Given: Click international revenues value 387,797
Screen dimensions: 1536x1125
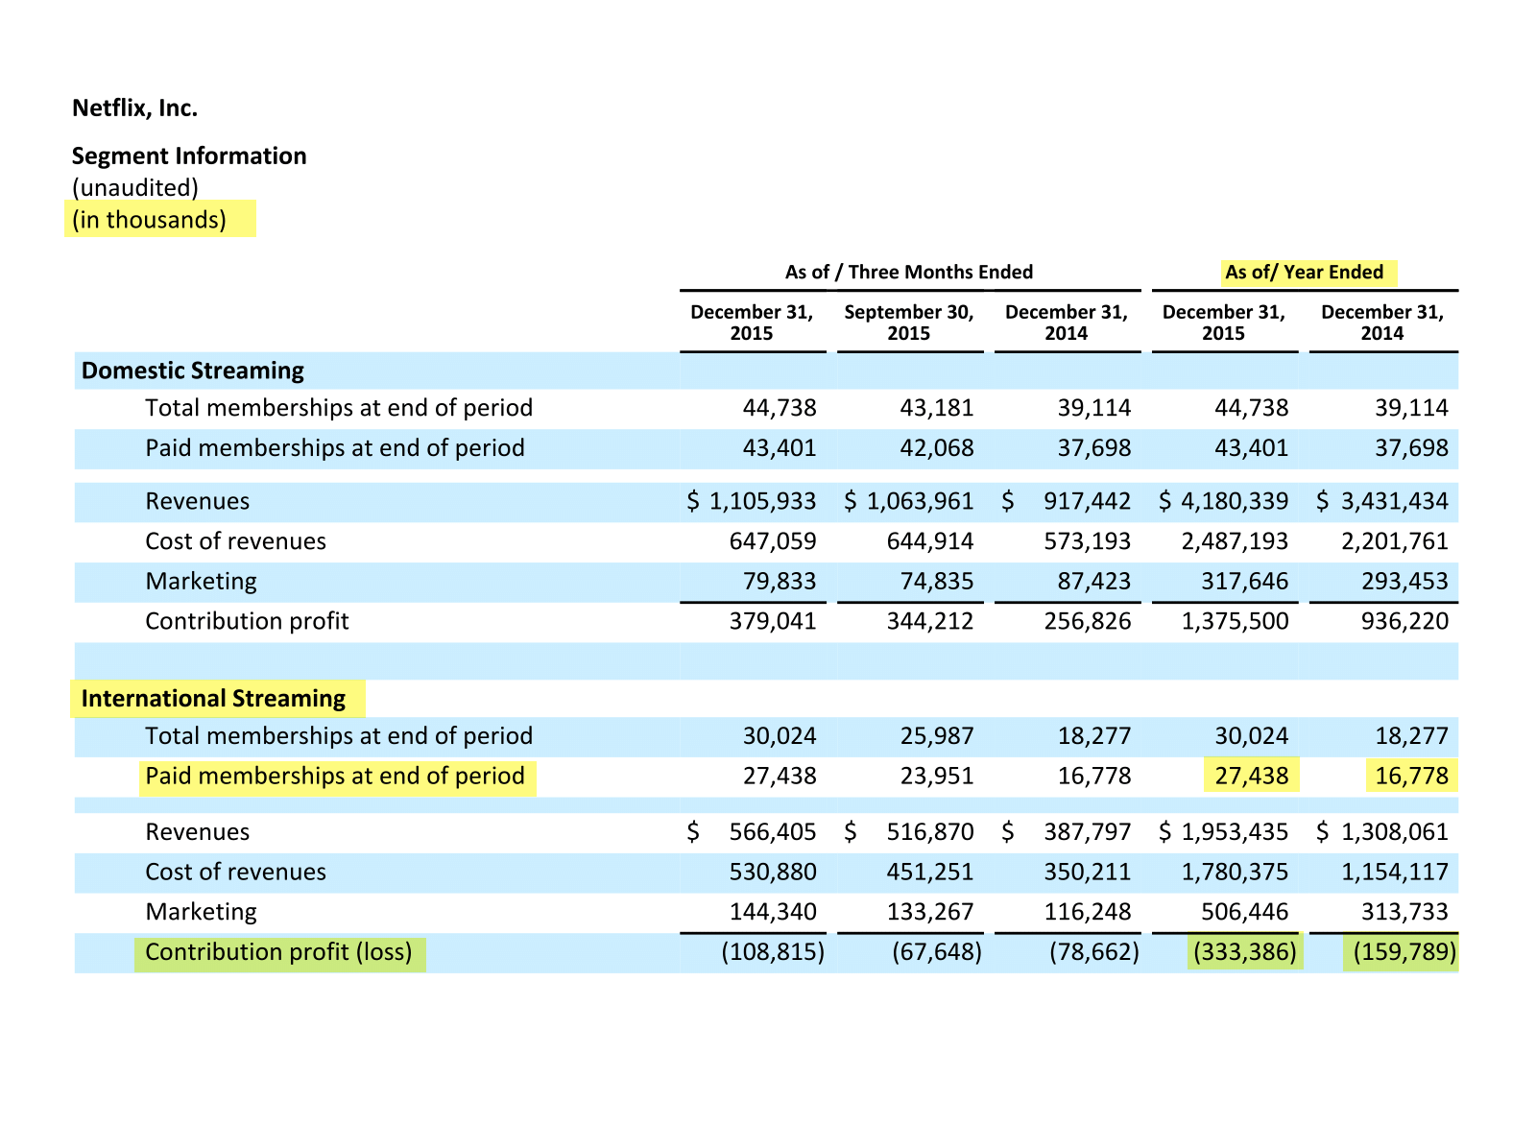Looking at the screenshot, I should 1088,832.
